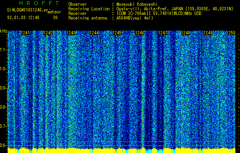Click the Observer field label
The image size is (240, 153).
(77, 4)
